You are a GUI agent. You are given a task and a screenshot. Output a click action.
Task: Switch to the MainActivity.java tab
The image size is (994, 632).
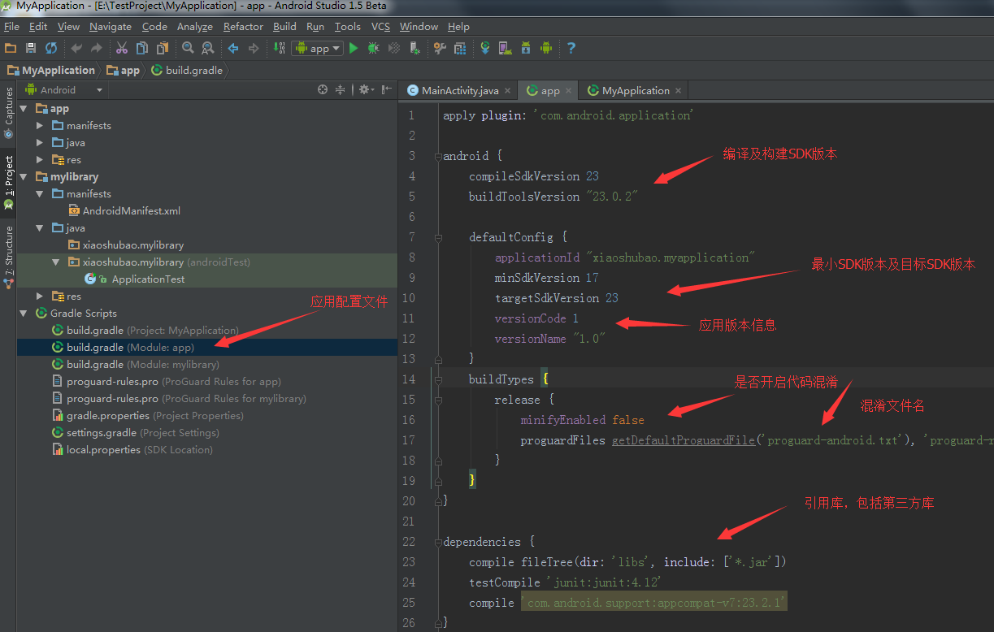[460, 91]
